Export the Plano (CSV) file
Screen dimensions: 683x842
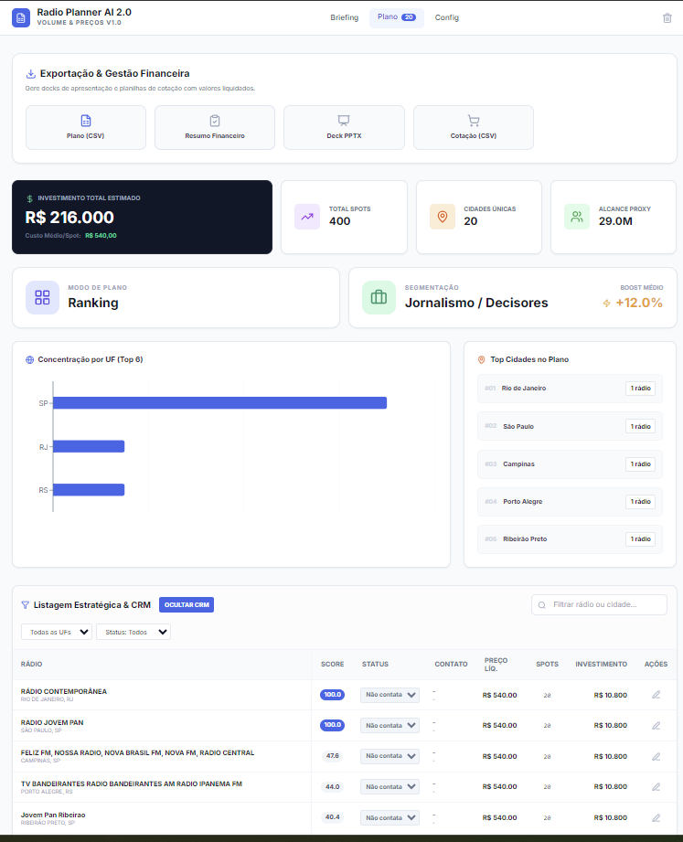point(86,127)
